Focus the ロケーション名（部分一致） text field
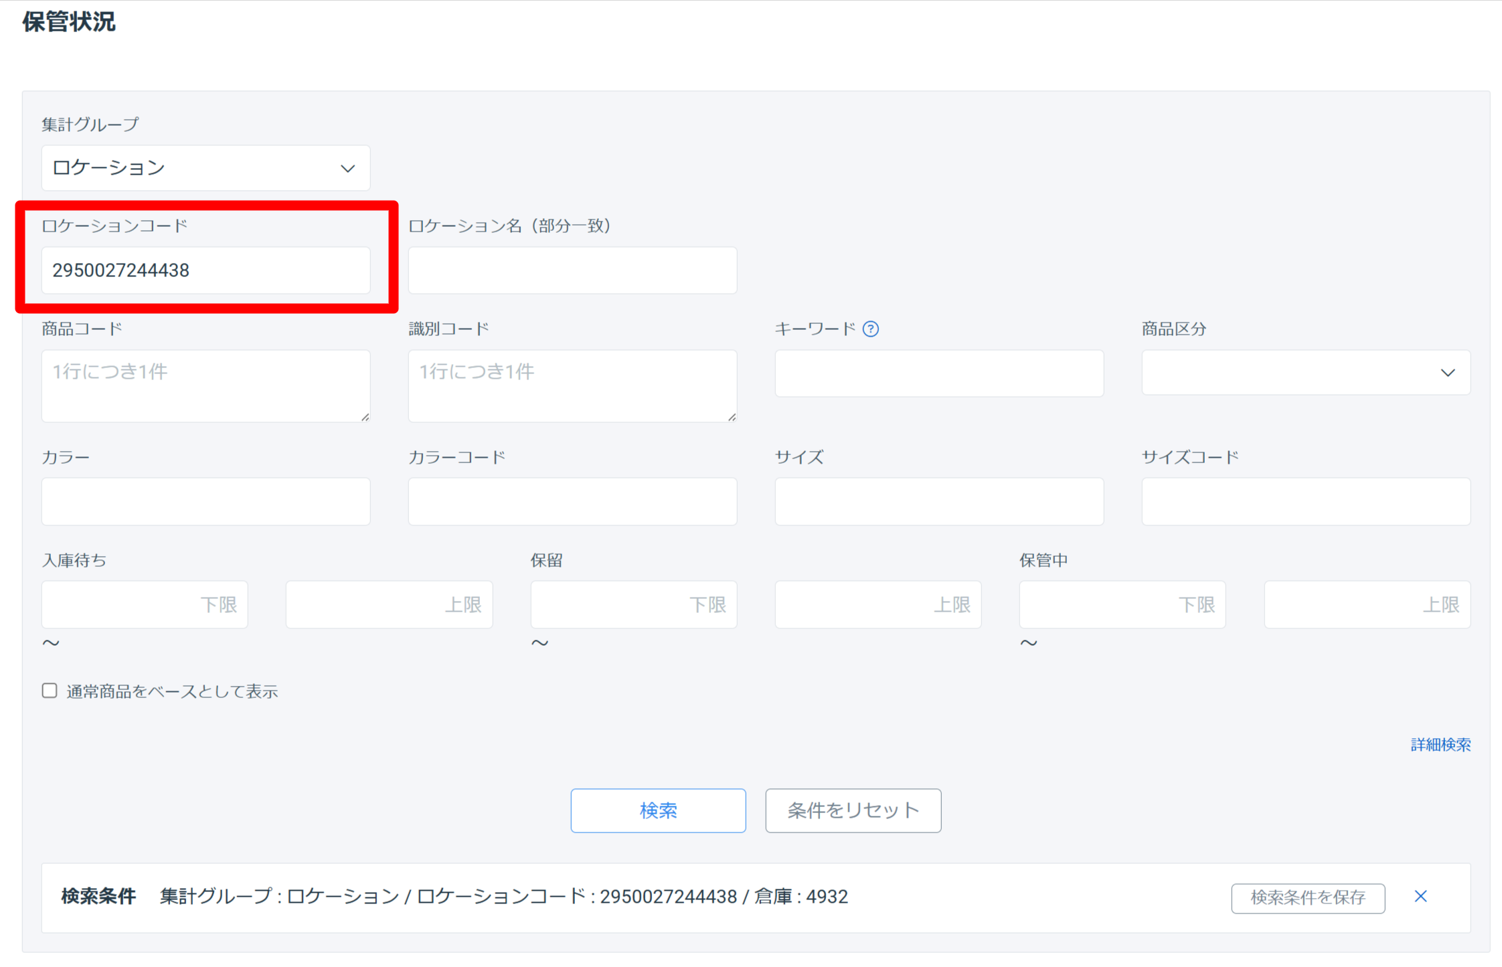This screenshot has height=967, width=1502. tap(572, 270)
